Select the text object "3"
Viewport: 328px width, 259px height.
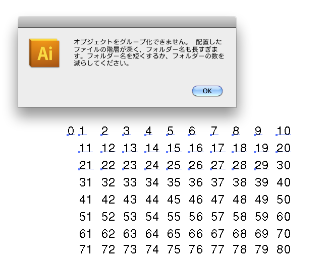click(126, 131)
